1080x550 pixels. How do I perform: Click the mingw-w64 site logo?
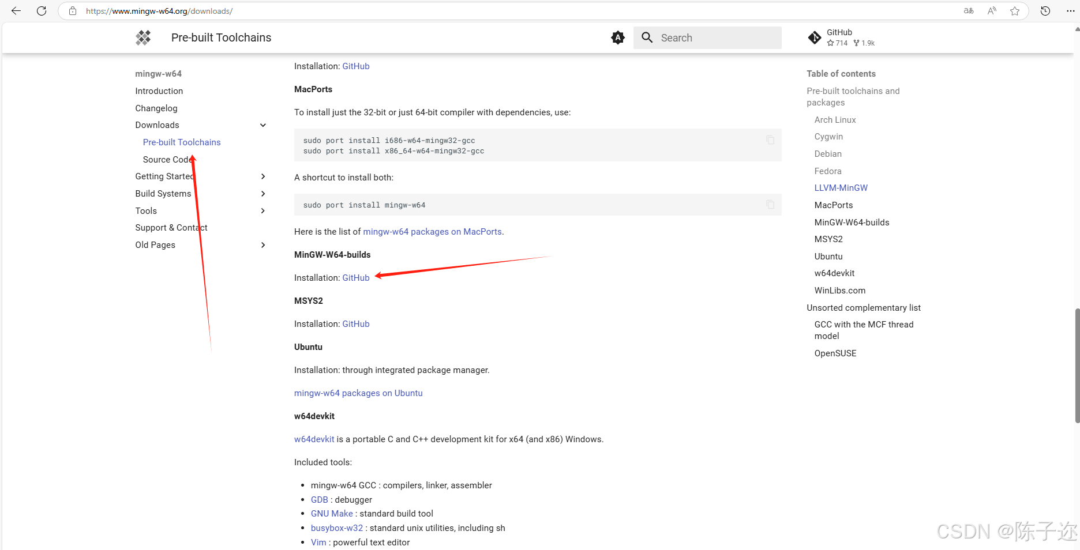(143, 37)
